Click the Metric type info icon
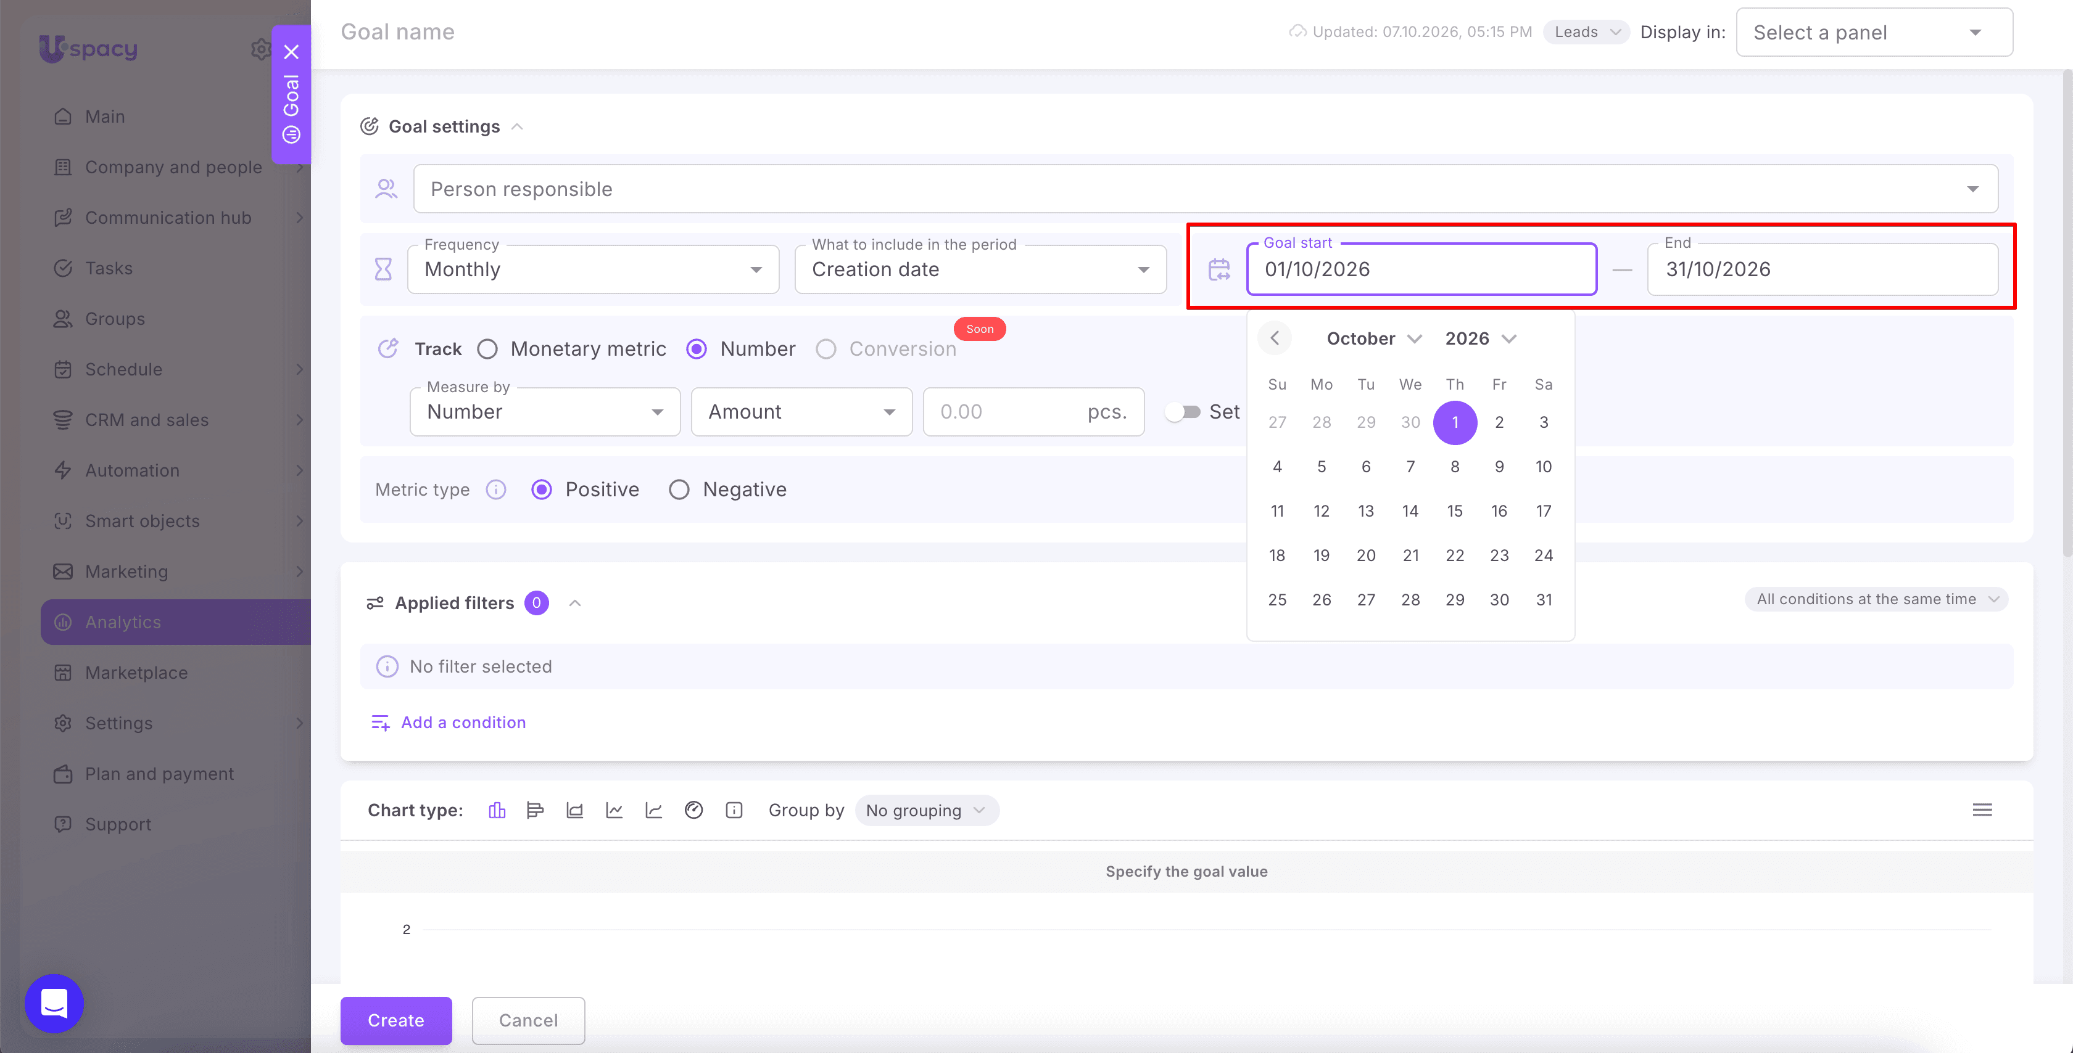 tap(495, 489)
